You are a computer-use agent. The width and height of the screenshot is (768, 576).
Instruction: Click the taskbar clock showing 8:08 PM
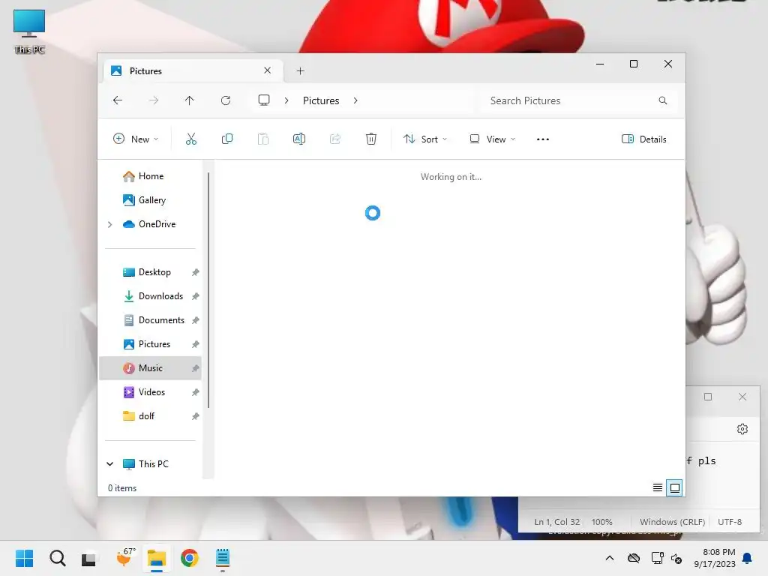(x=715, y=558)
